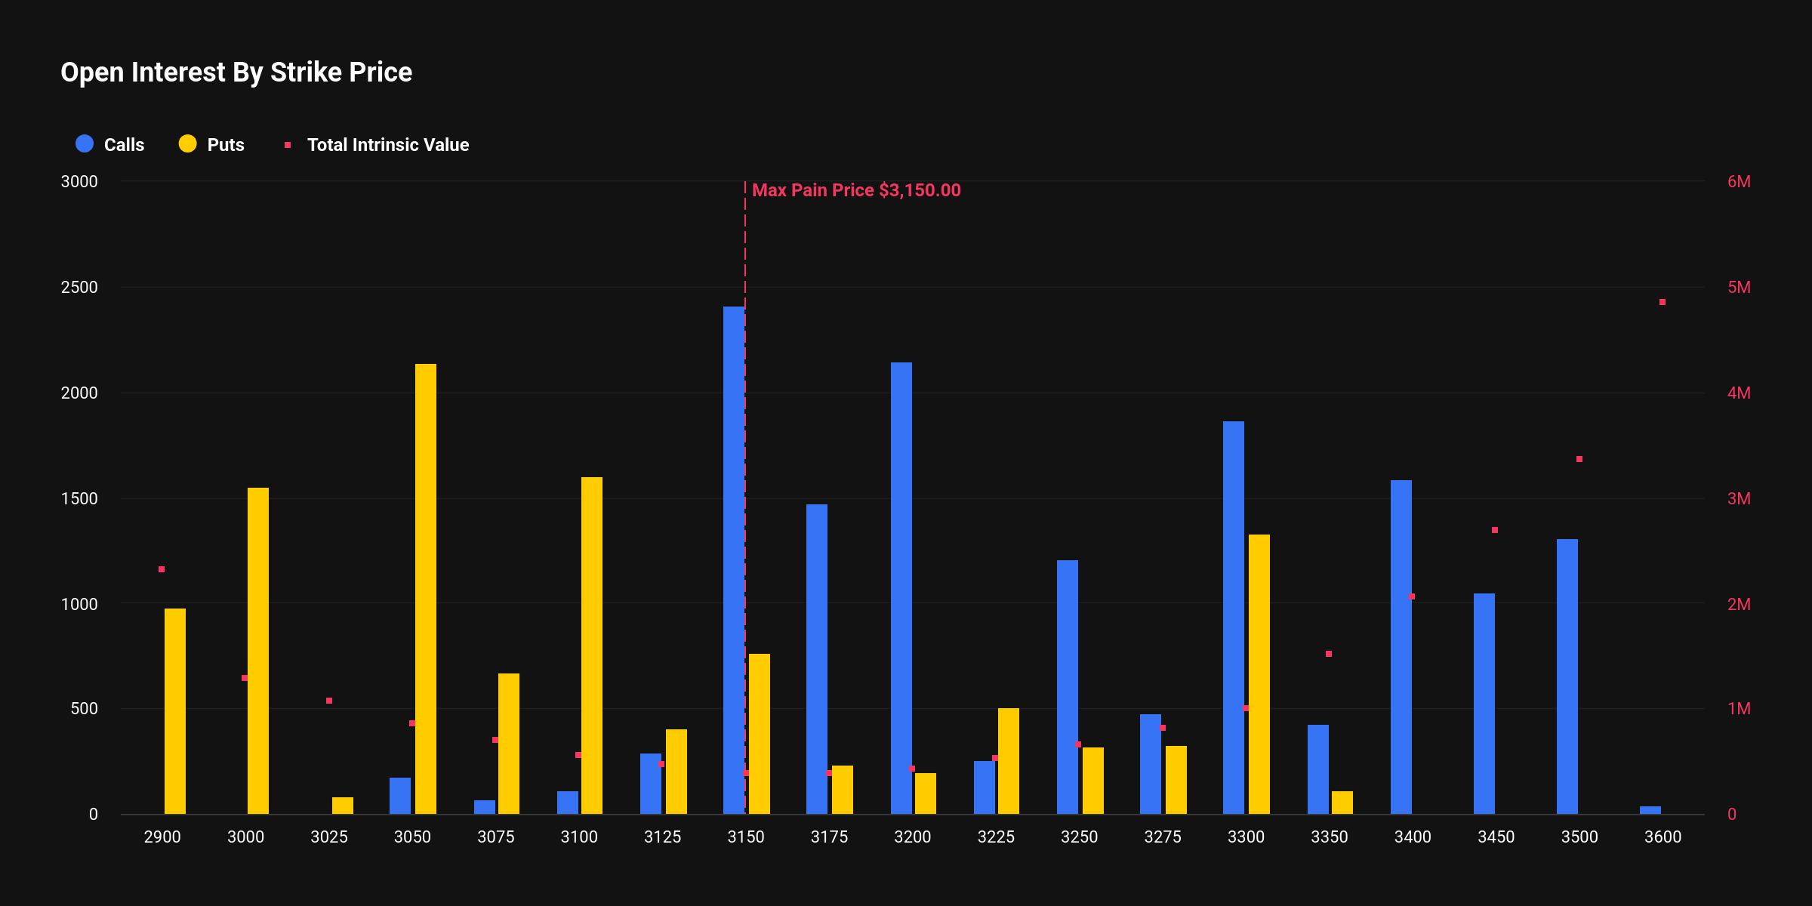Click the yellow Puts bar at 3000
Viewport: 1812px width, 906px height.
[x=258, y=649]
